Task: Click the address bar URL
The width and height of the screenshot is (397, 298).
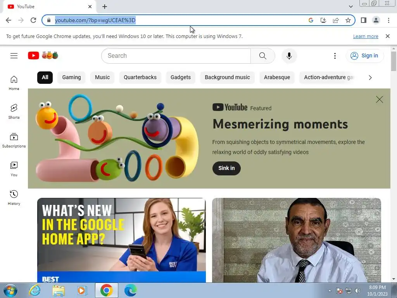Action: (x=95, y=20)
